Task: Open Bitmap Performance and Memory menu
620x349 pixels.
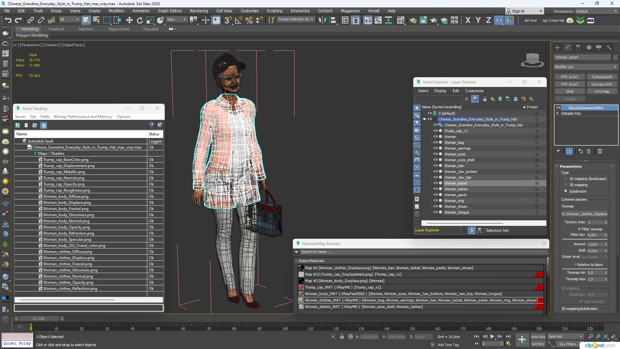Action: point(83,117)
